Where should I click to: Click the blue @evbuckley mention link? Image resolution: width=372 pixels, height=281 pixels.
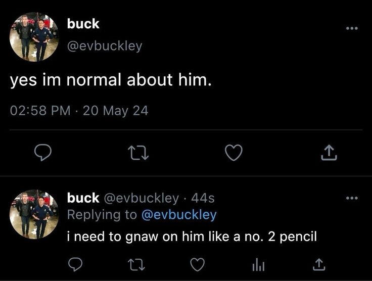[179, 215]
